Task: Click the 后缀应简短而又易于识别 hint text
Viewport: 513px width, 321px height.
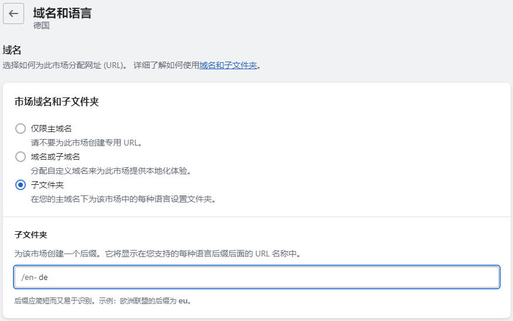Action: pos(103,300)
